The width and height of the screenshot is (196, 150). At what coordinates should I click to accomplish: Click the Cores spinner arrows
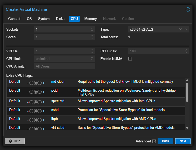click(92, 37)
